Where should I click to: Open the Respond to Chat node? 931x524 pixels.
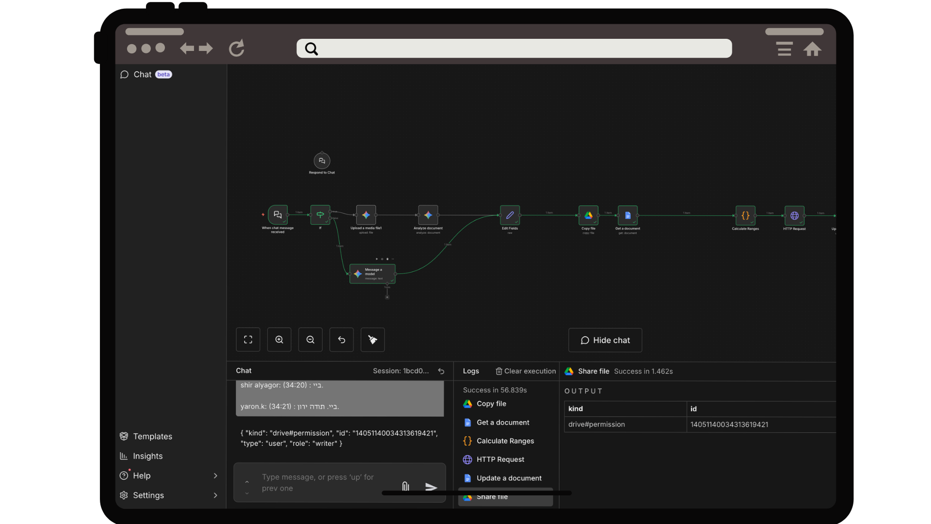(x=322, y=161)
